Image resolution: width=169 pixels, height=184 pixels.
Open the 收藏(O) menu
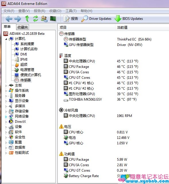(55, 11)
